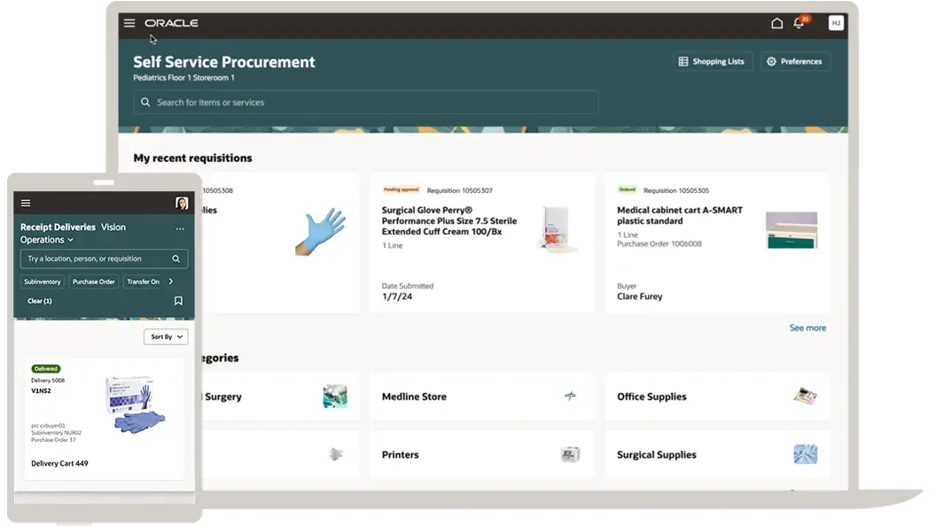Open the mobile hamburger menu
This screenshot has width=936, height=526.
click(x=26, y=204)
